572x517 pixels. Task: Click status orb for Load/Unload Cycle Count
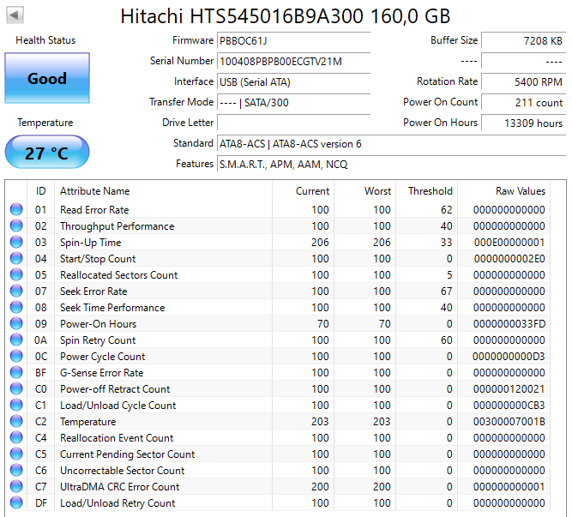[16, 405]
